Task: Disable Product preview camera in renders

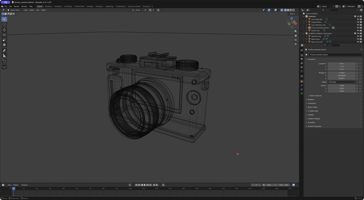Action: point(361,28)
